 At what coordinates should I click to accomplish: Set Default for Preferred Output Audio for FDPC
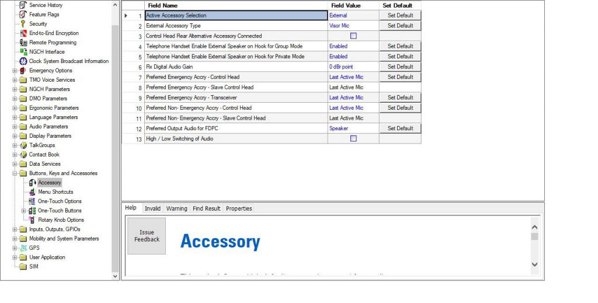(x=400, y=128)
